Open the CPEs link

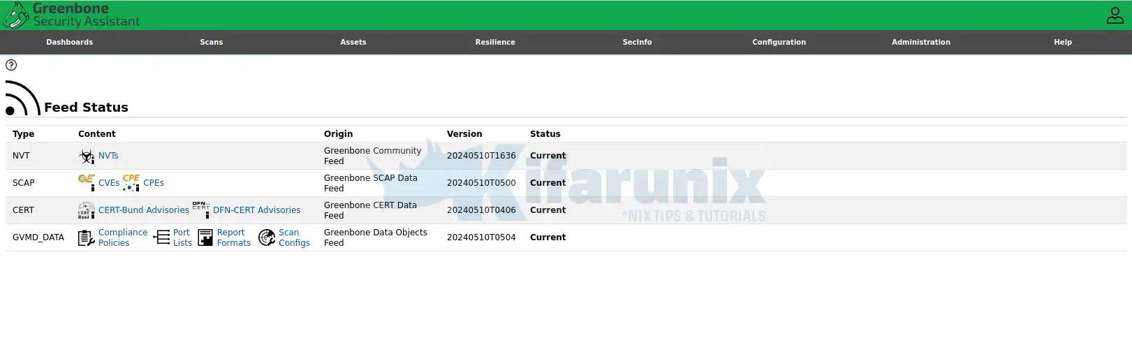[x=154, y=183]
